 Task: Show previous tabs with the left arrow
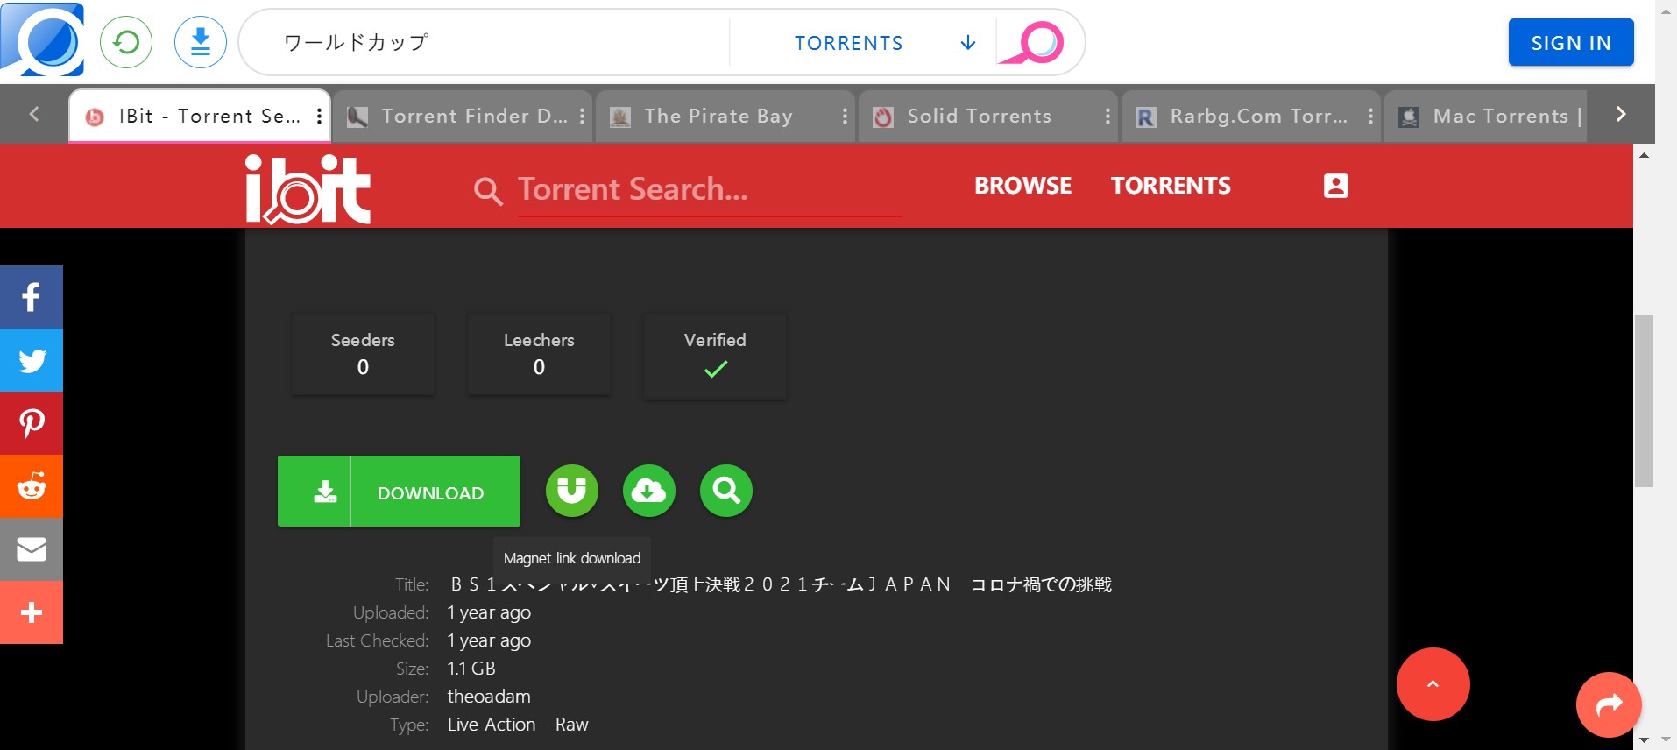point(34,115)
